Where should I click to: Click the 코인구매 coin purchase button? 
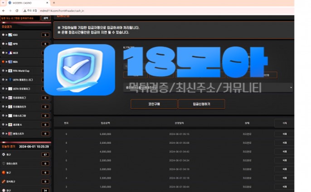pyautogui.click(x=154, y=104)
